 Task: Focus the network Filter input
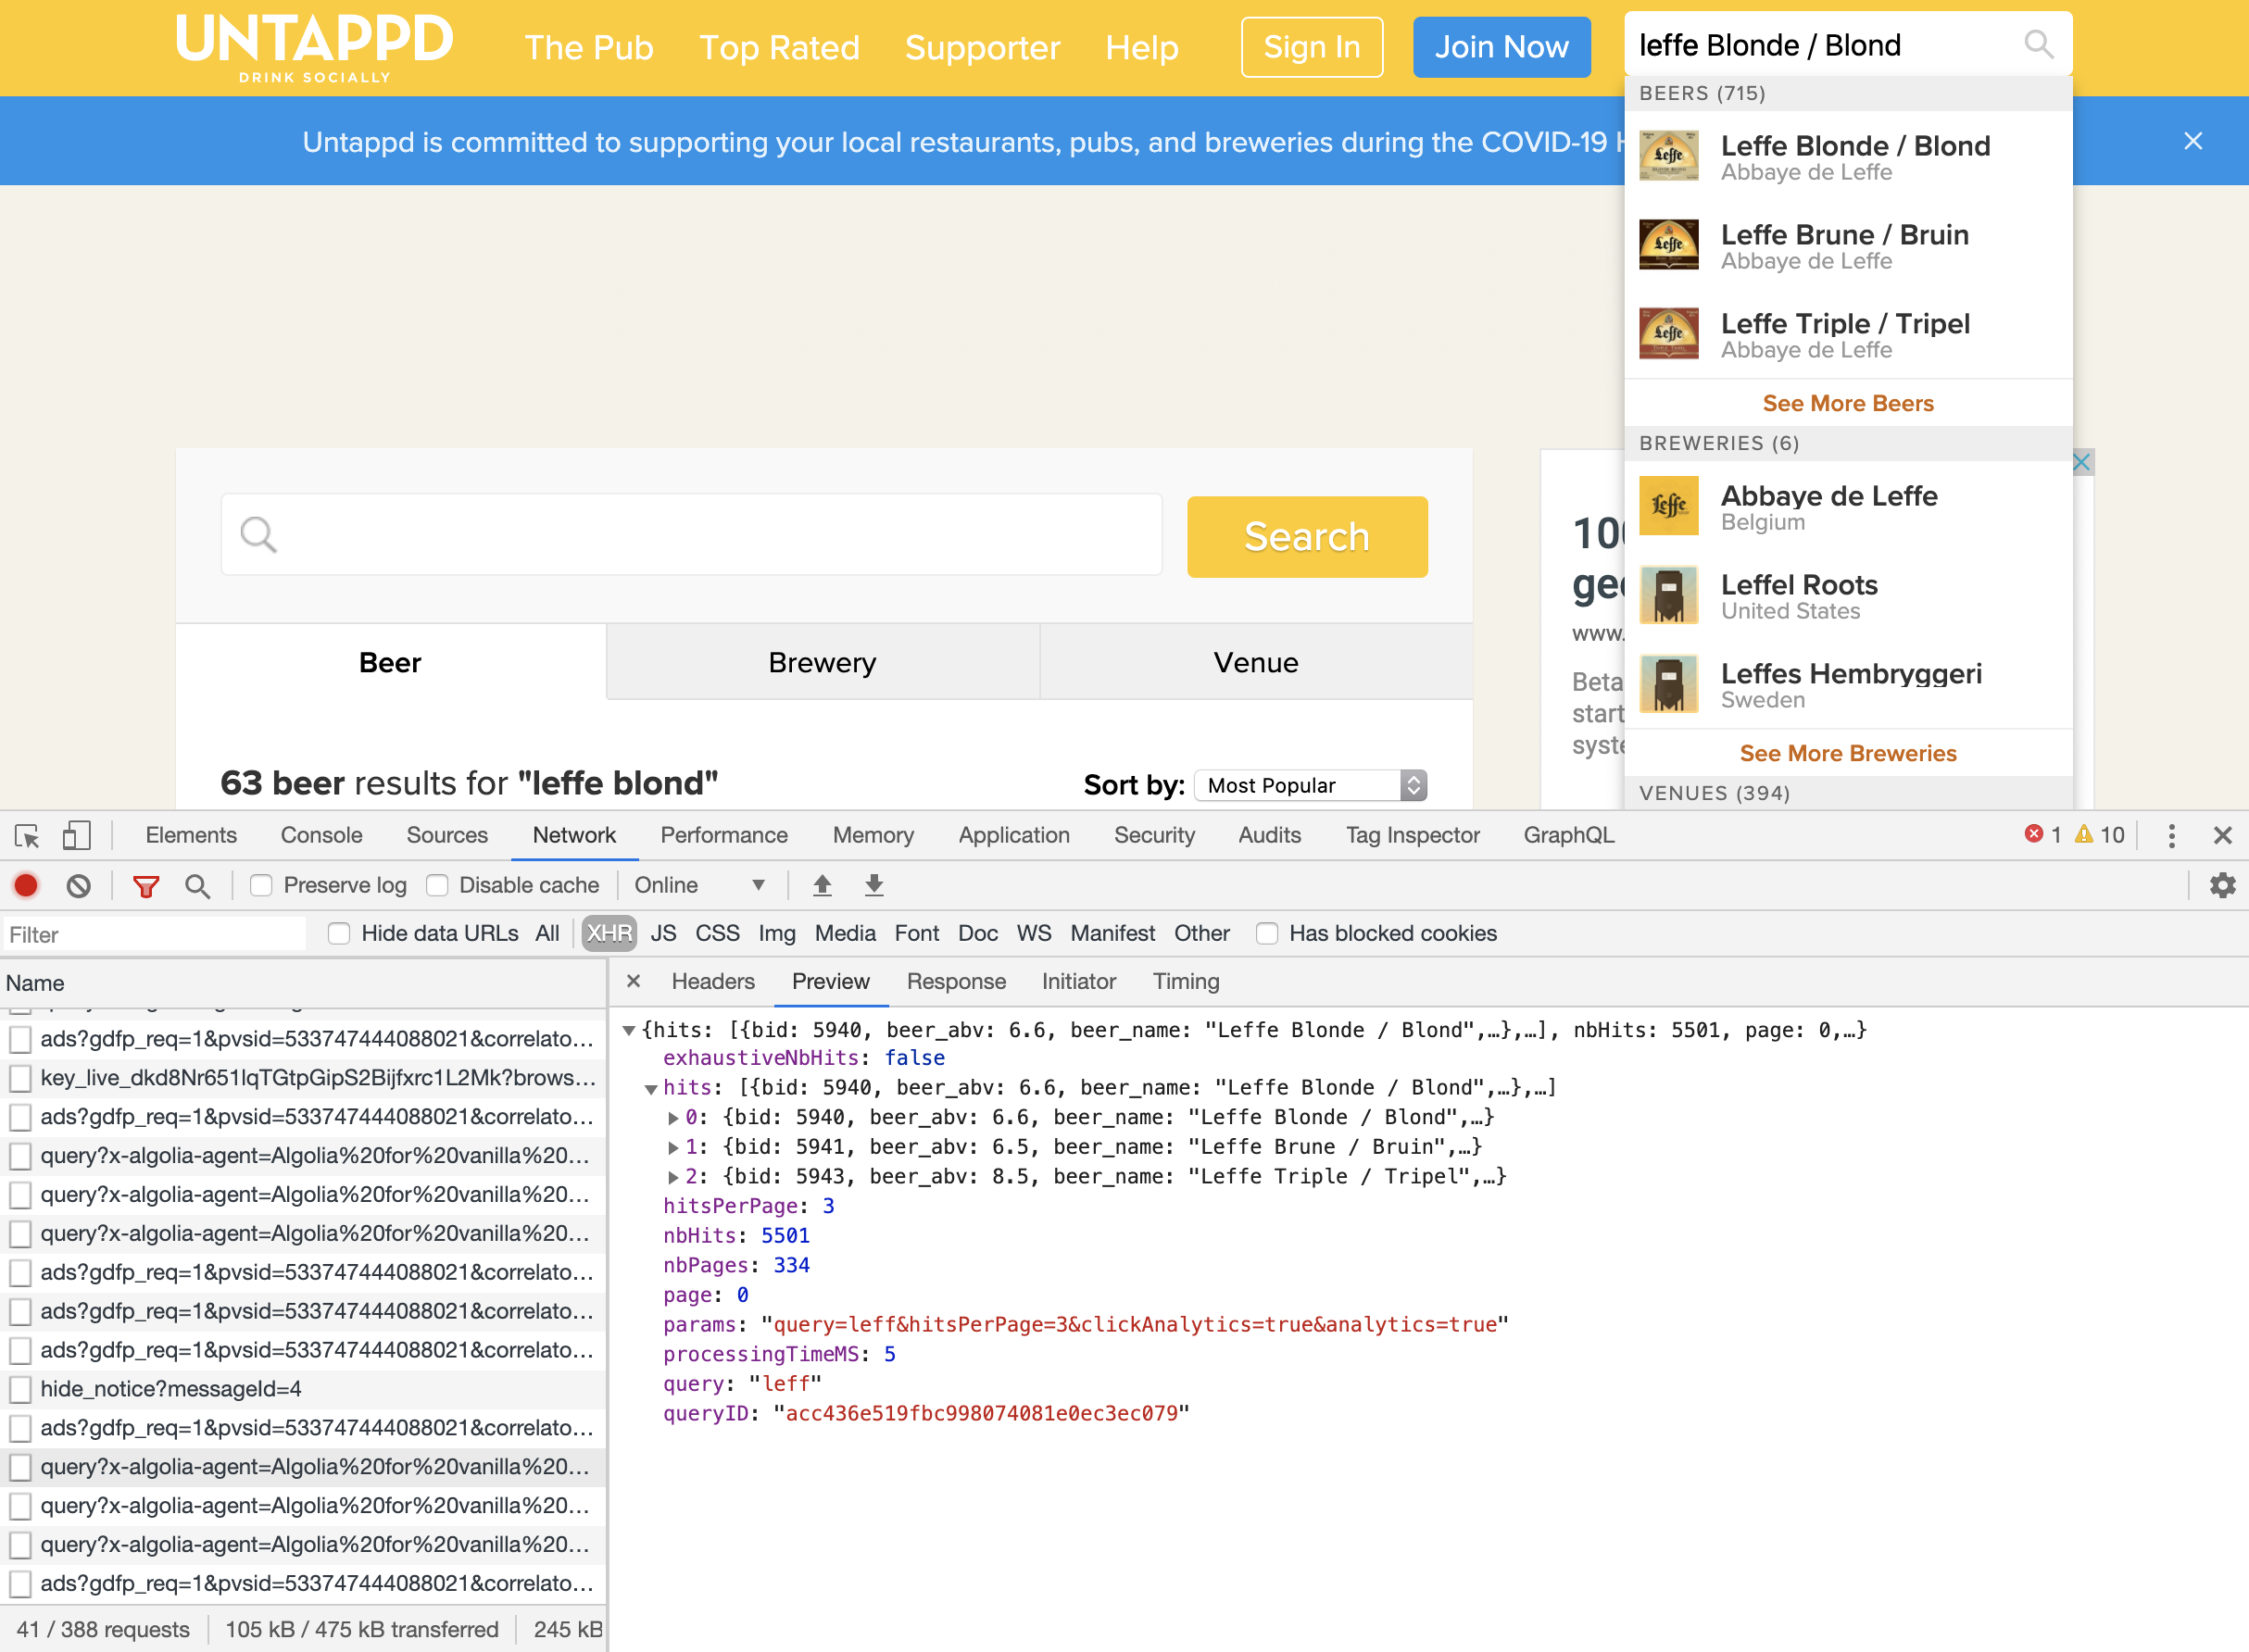(x=154, y=934)
